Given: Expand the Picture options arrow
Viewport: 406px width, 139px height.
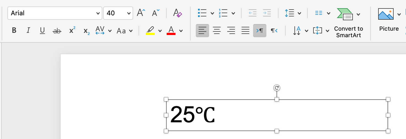Looking at the screenshot, I should [399, 14].
